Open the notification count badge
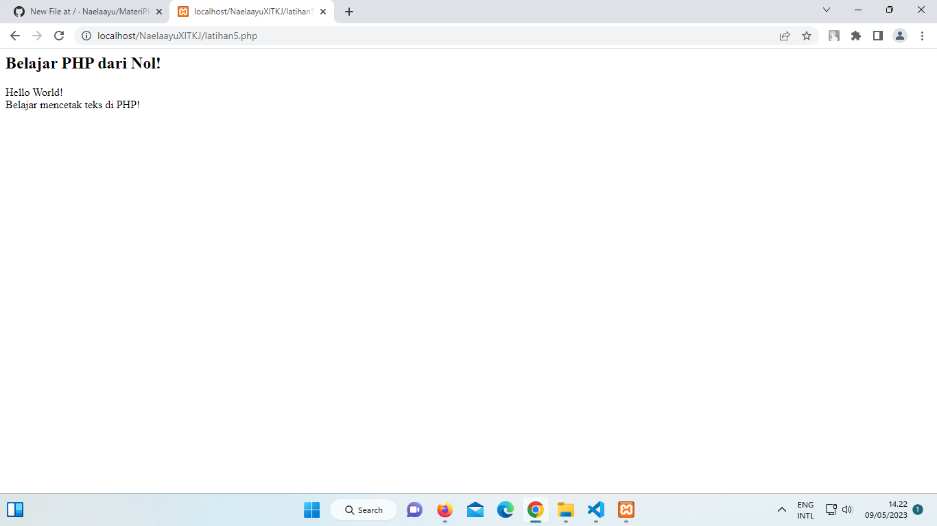This screenshot has width=937, height=526. click(x=918, y=510)
